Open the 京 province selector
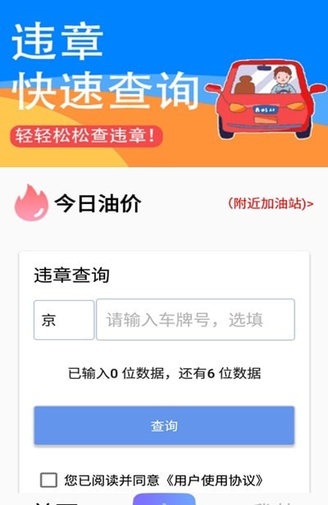328x505 pixels. 64,320
